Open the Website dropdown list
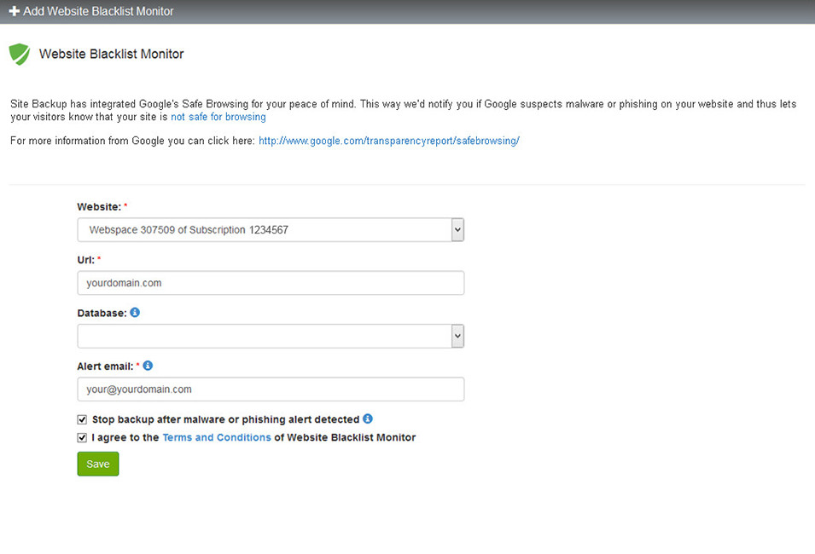The width and height of the screenshot is (815, 554). coord(265,230)
